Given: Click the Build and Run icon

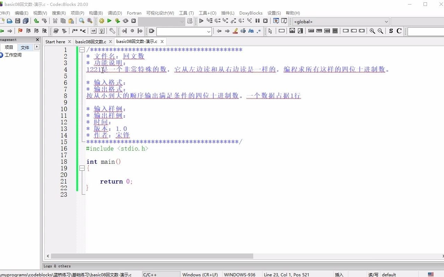Looking at the screenshot, I should coord(117,21).
